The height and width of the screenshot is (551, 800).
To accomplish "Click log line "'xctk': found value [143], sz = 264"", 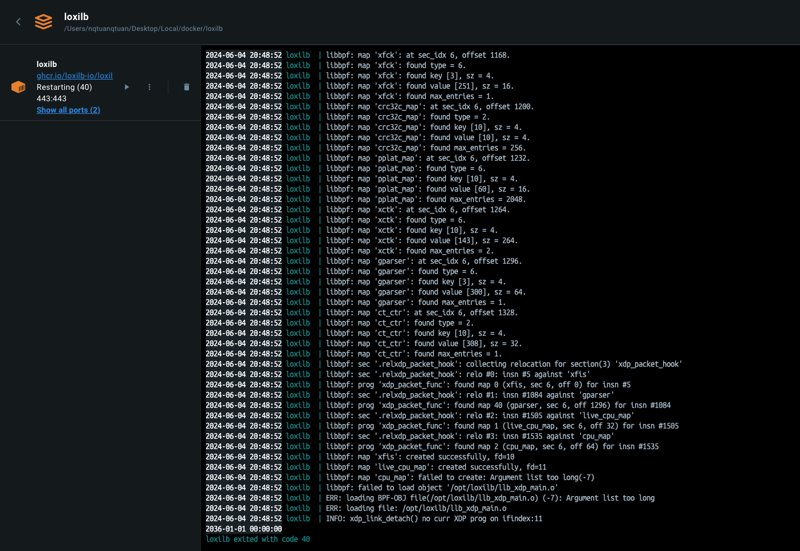I will coord(362,240).
